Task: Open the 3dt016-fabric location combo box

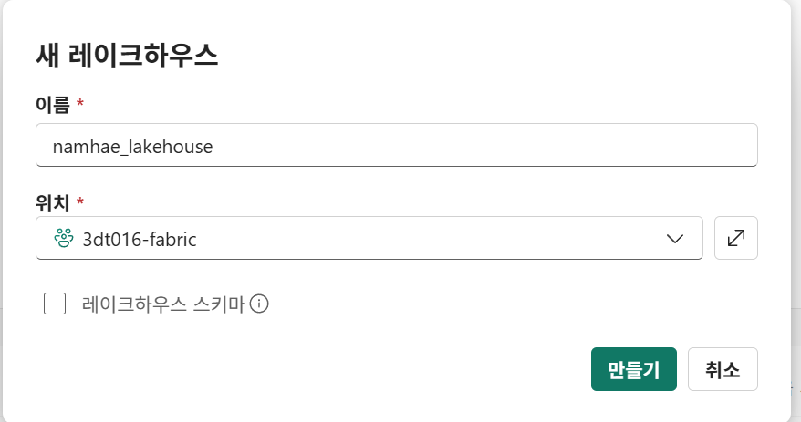Action: point(369,238)
